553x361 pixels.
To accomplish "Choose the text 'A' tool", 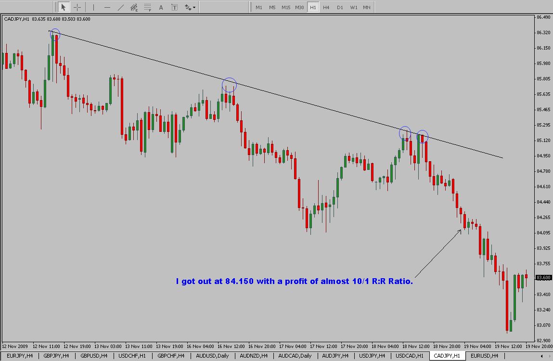I will point(161,7).
